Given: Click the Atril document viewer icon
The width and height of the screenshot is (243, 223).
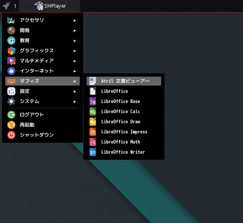Looking at the screenshot, I should click(93, 81).
